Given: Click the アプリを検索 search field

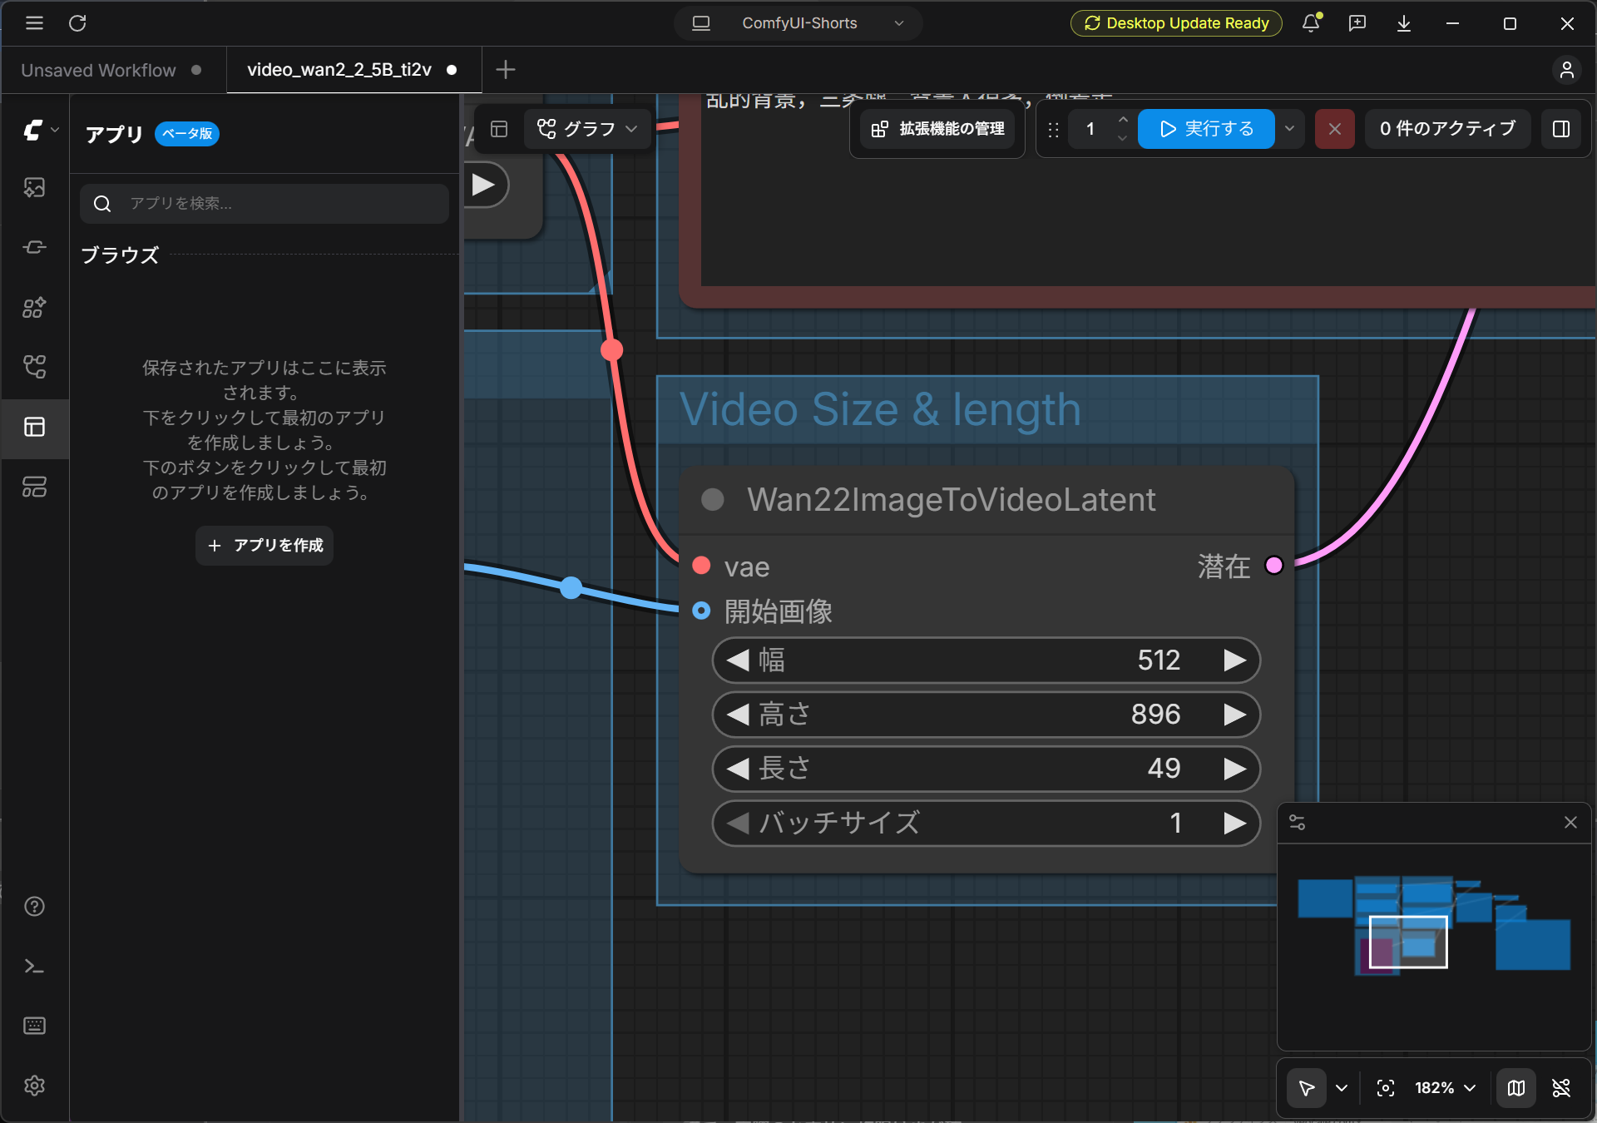Looking at the screenshot, I should pos(265,204).
